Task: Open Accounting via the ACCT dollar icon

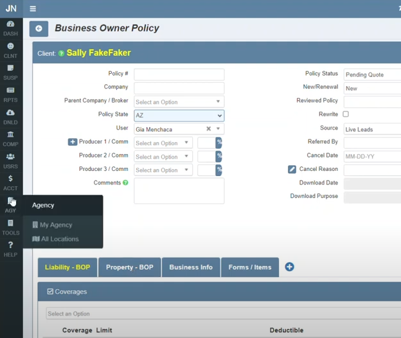Action: [x=10, y=182]
